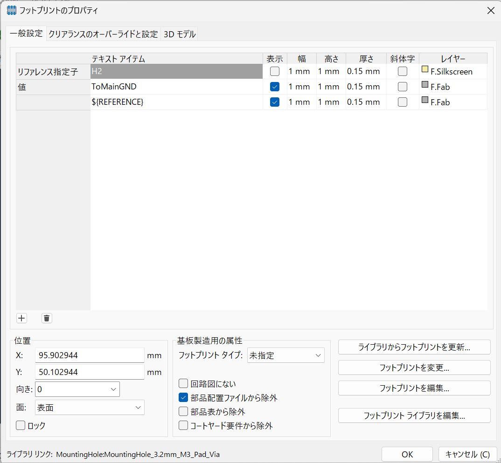The height and width of the screenshot is (463, 501).
Task: Click 0.15 mm thickness in ${REFERENCE} row
Action: pos(366,102)
